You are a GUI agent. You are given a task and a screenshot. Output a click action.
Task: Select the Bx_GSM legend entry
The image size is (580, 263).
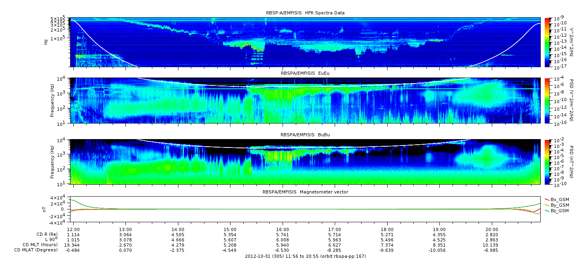[559, 199]
